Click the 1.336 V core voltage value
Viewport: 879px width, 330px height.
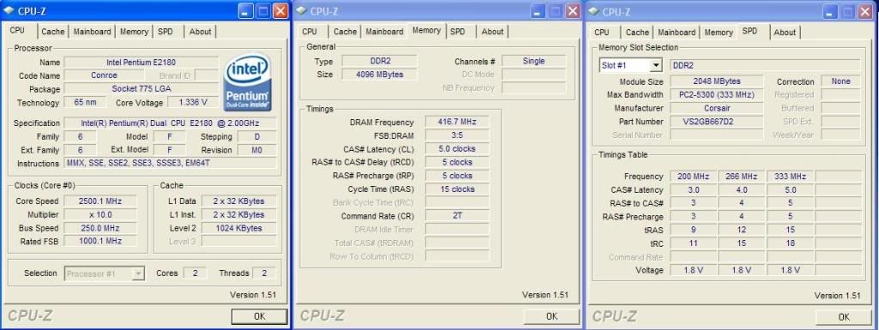[x=192, y=102]
